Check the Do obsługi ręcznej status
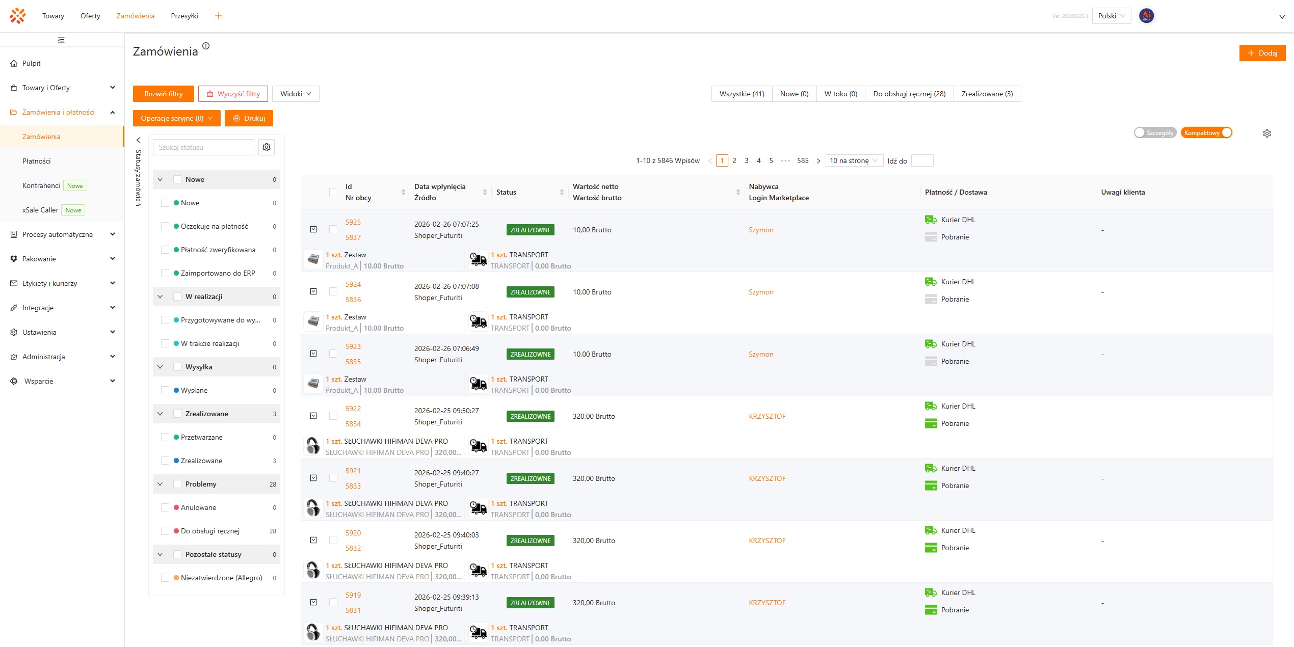 pos(165,531)
